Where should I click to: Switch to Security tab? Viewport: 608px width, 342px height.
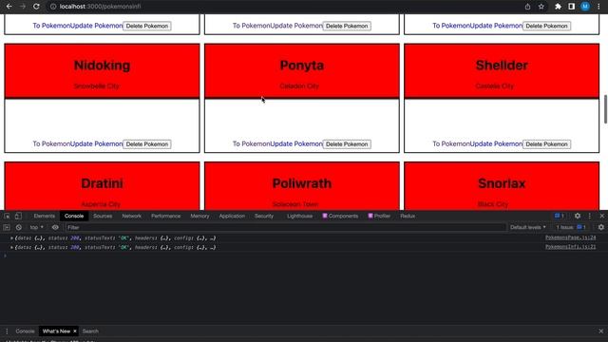(264, 216)
